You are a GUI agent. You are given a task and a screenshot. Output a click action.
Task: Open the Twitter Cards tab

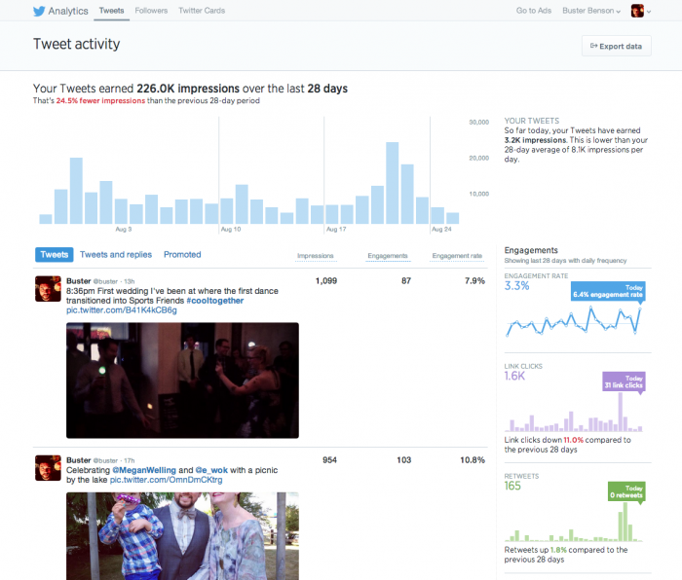coord(202,11)
